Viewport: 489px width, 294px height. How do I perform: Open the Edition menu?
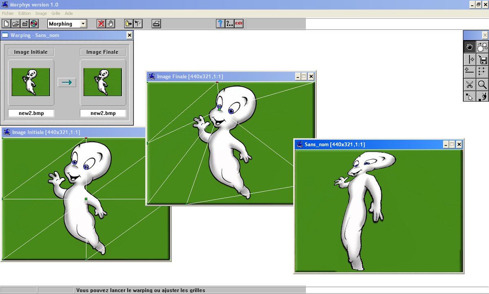coord(24,13)
